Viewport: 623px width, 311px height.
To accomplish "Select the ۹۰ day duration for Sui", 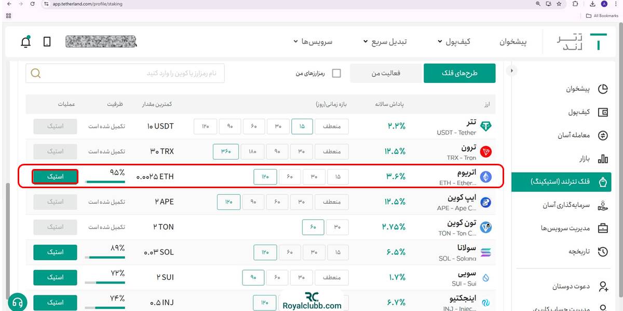I will pos(253,278).
